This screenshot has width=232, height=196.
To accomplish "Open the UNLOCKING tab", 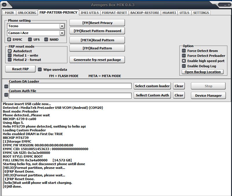I will [x=27, y=13].
